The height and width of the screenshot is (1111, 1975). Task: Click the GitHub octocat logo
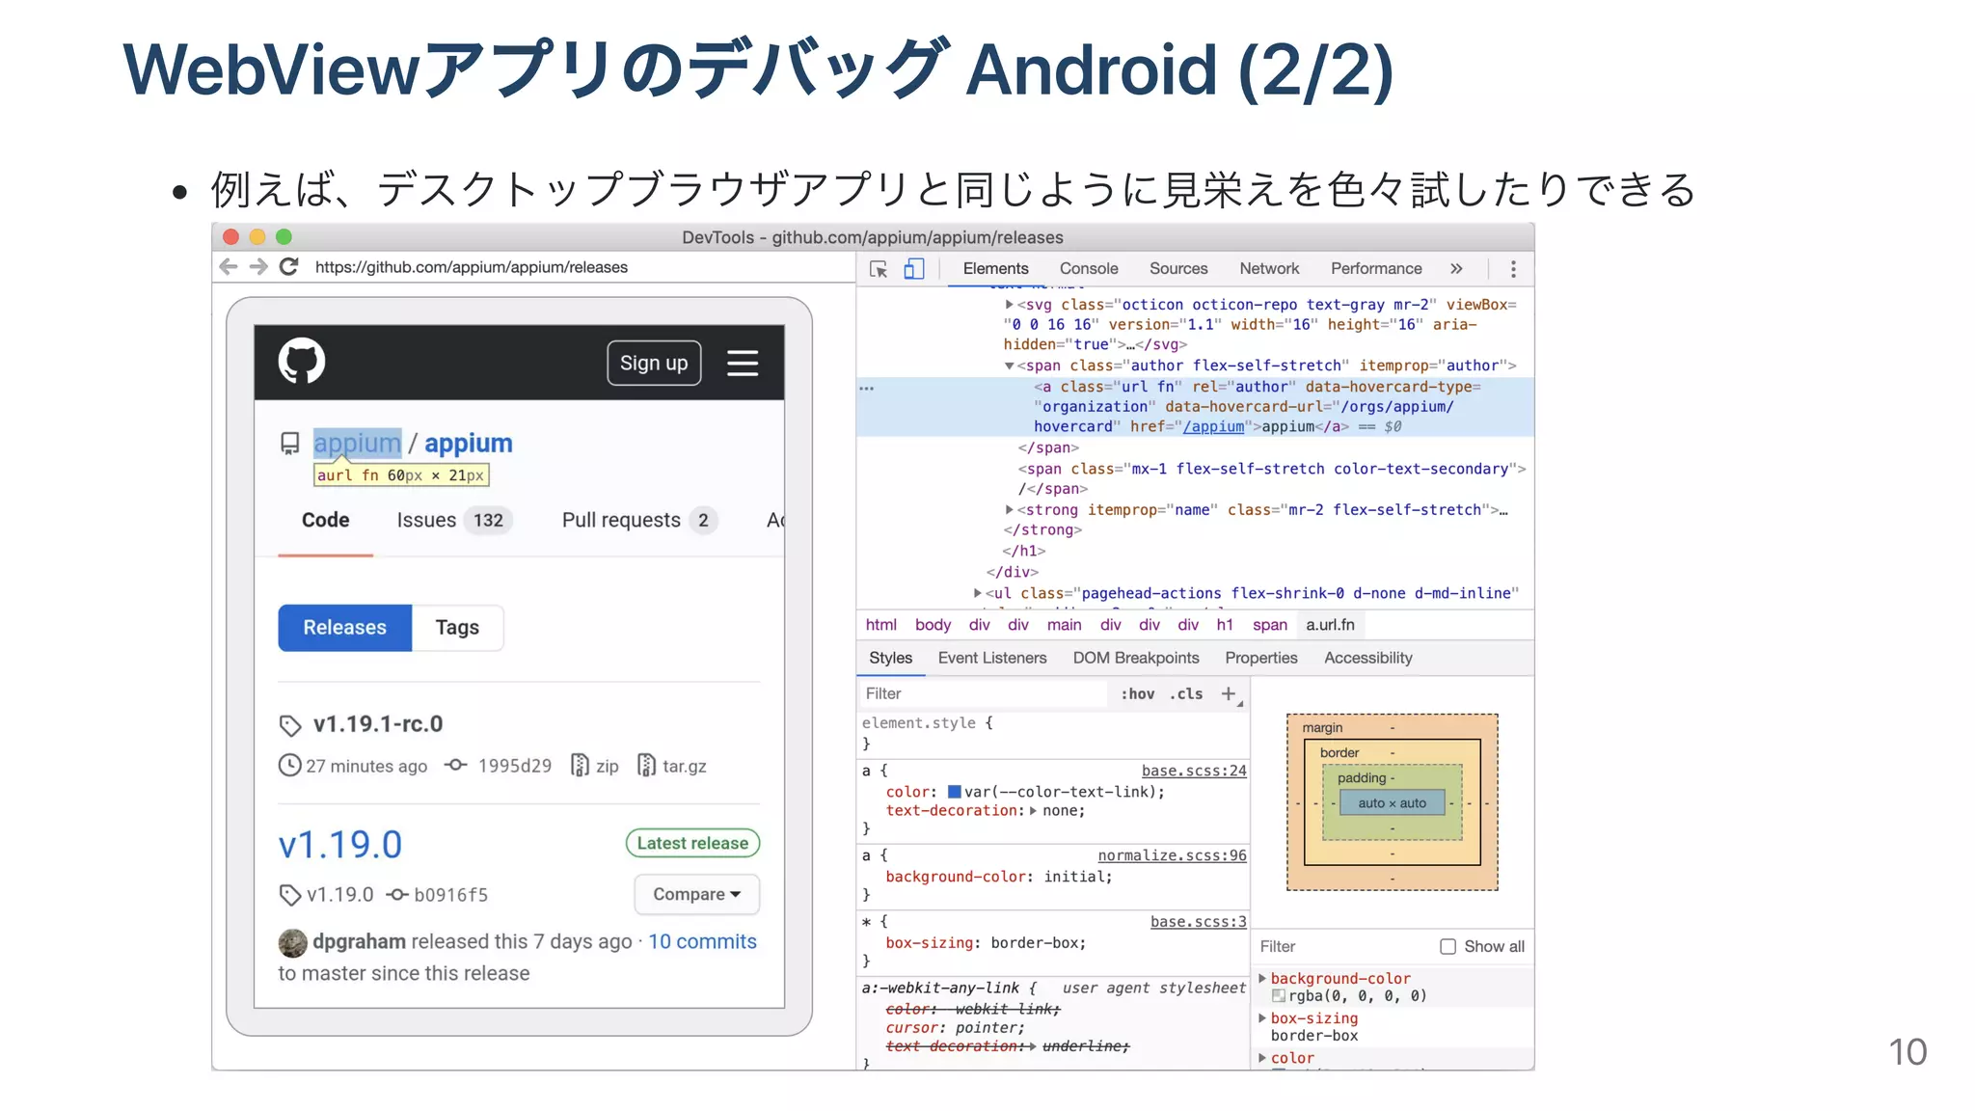click(302, 362)
